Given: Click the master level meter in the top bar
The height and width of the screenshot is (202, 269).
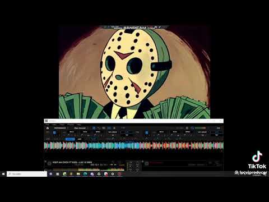Looking at the screenshot, I should pyautogui.click(x=201, y=128).
